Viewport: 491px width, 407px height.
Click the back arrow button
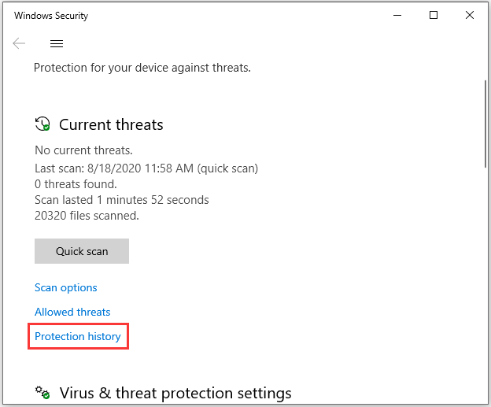[x=19, y=43]
